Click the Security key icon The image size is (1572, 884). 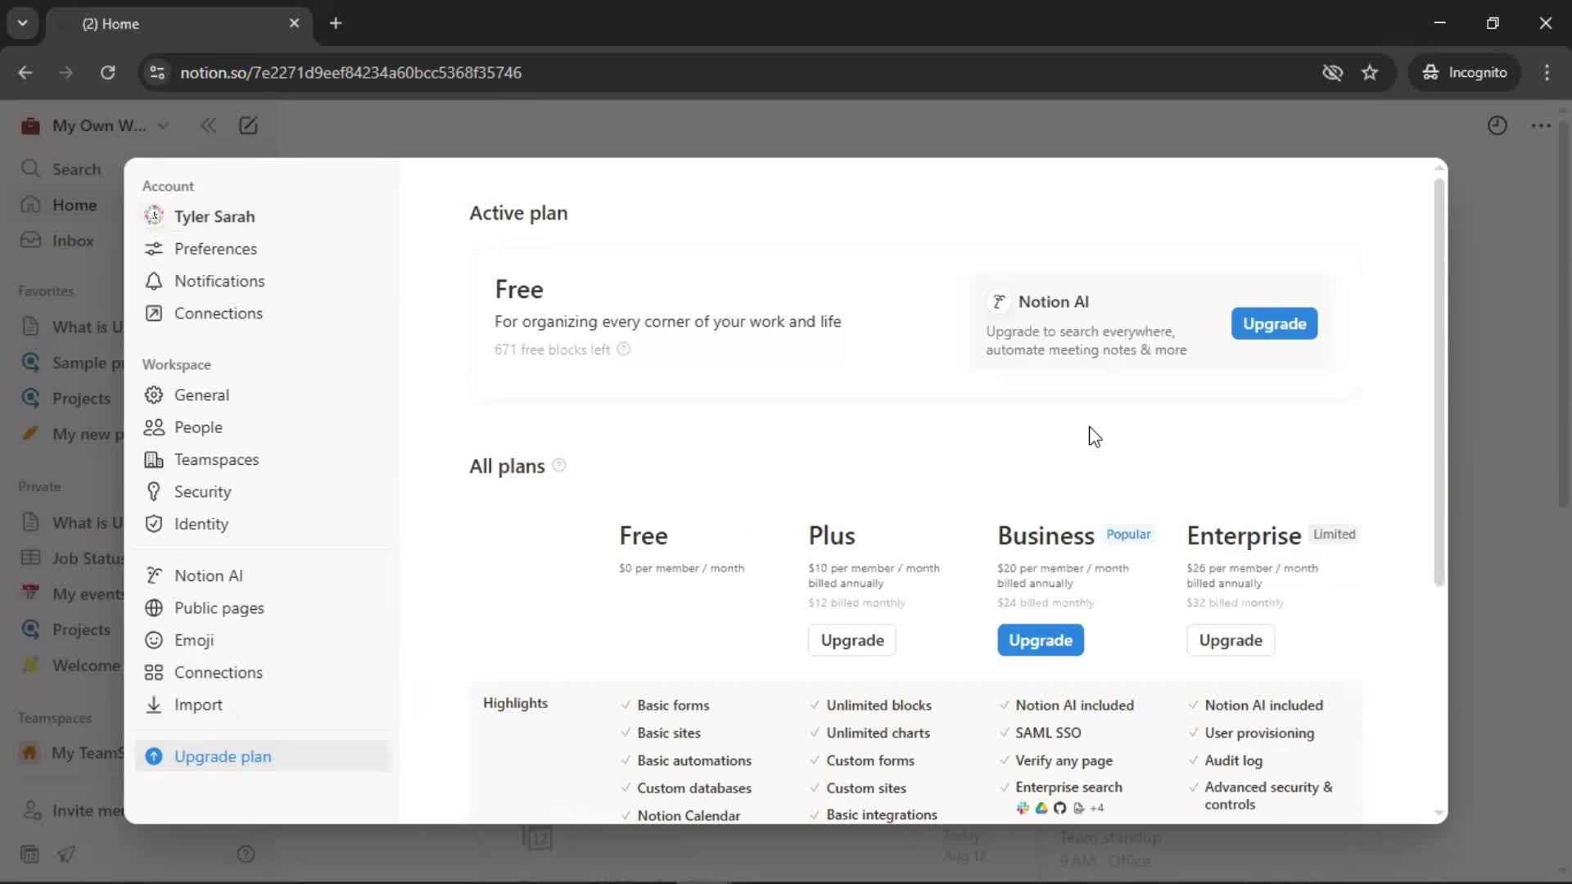(153, 492)
